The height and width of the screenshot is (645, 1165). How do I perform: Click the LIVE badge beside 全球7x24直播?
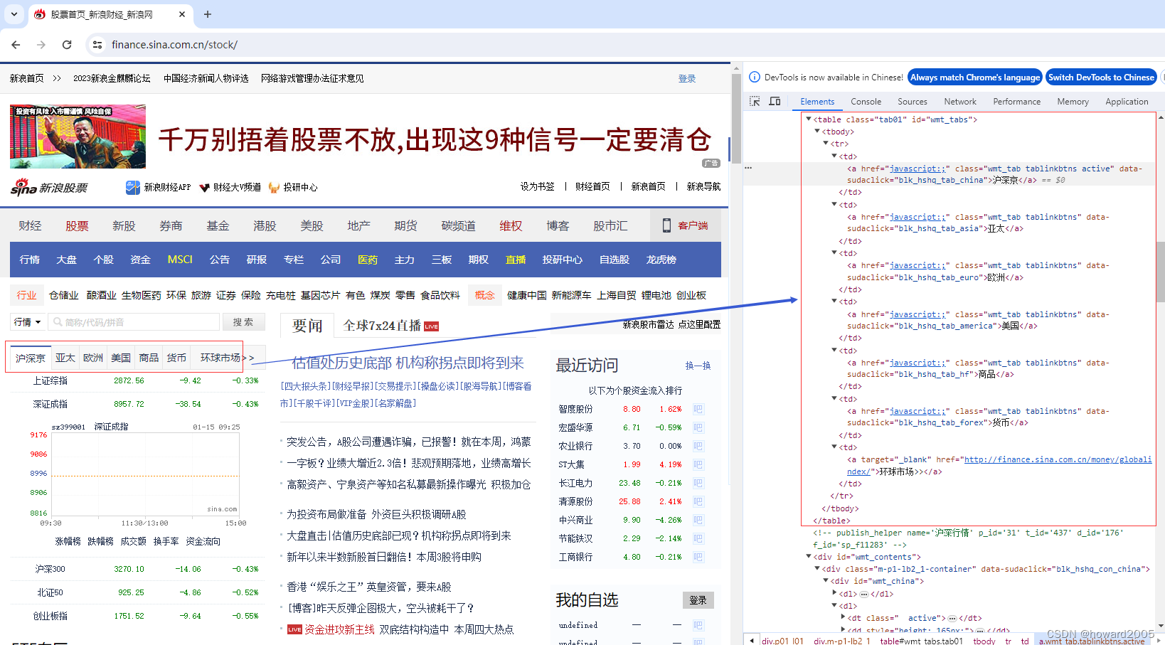click(431, 326)
